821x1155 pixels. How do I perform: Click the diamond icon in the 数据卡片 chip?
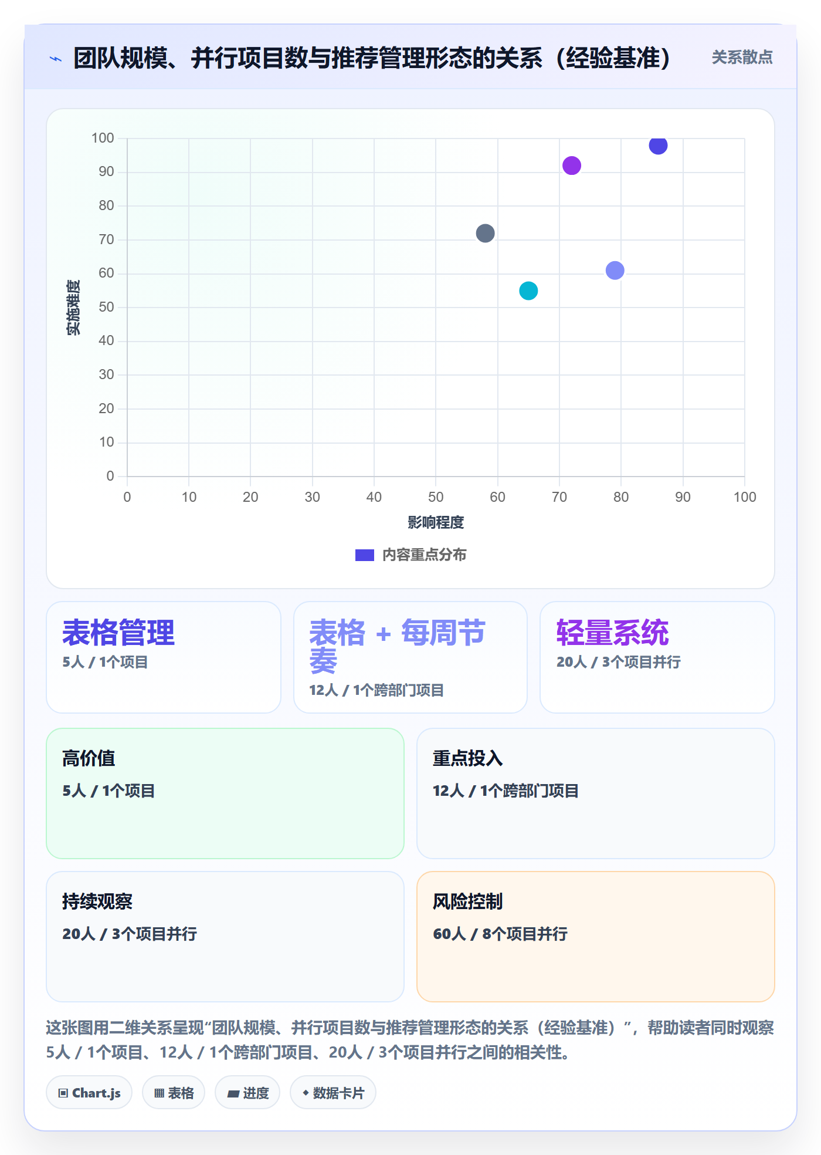pyautogui.click(x=306, y=1093)
